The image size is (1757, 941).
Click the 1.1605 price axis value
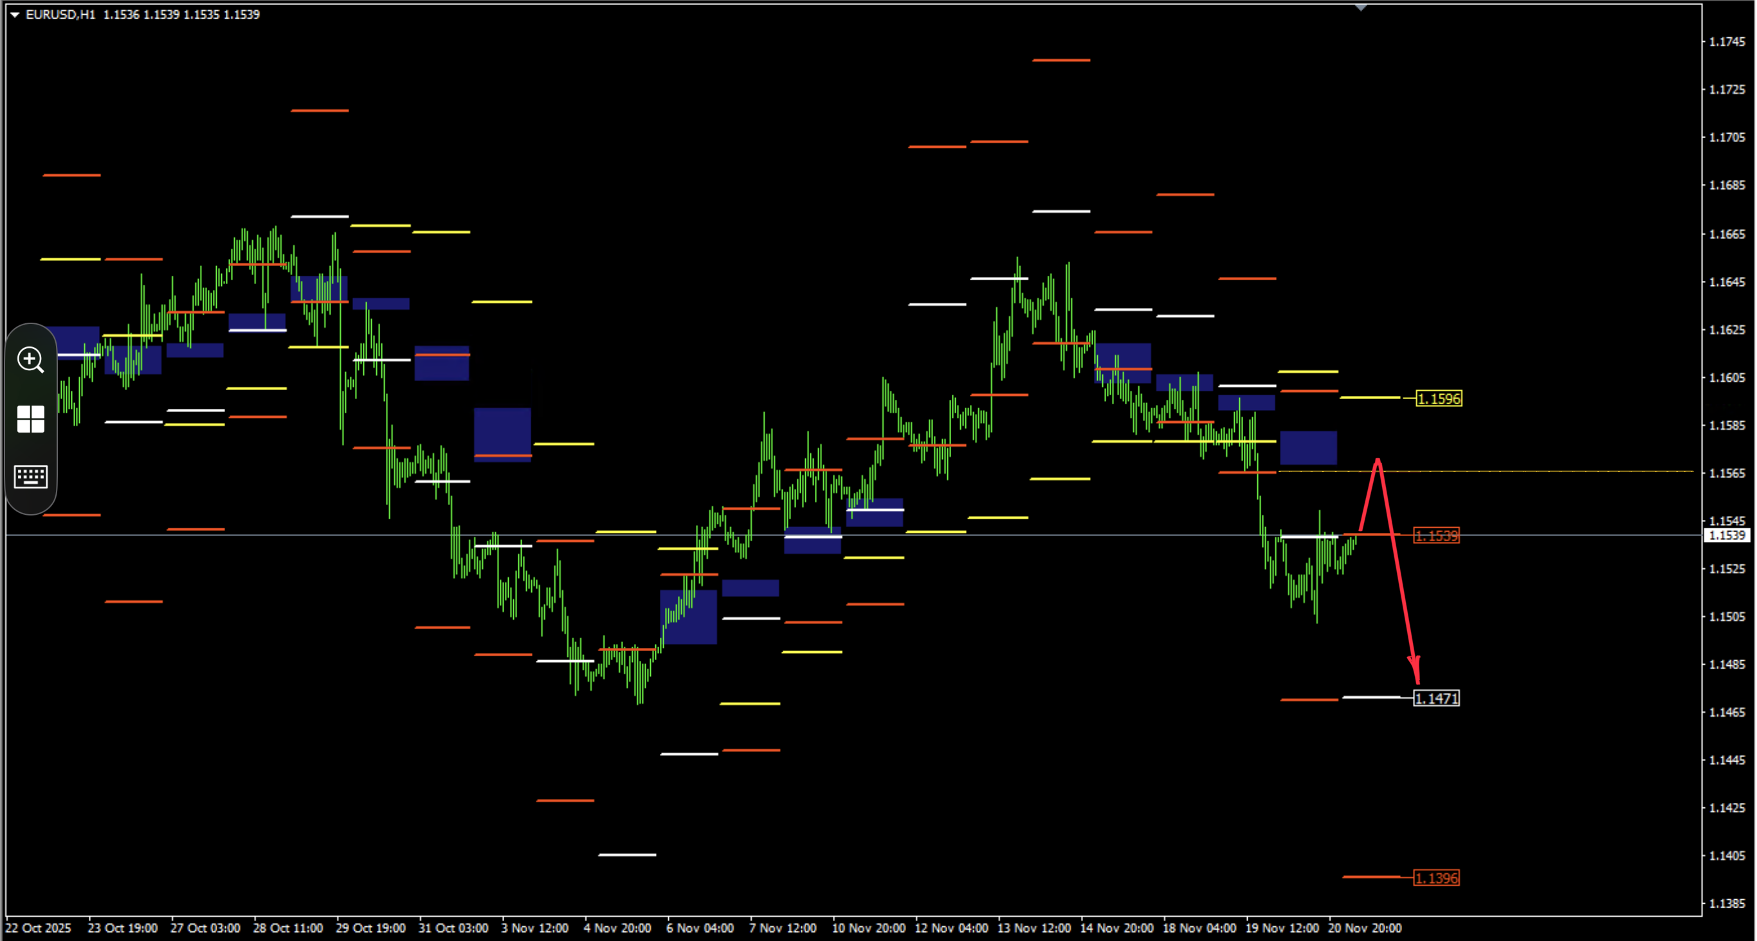(x=1727, y=377)
